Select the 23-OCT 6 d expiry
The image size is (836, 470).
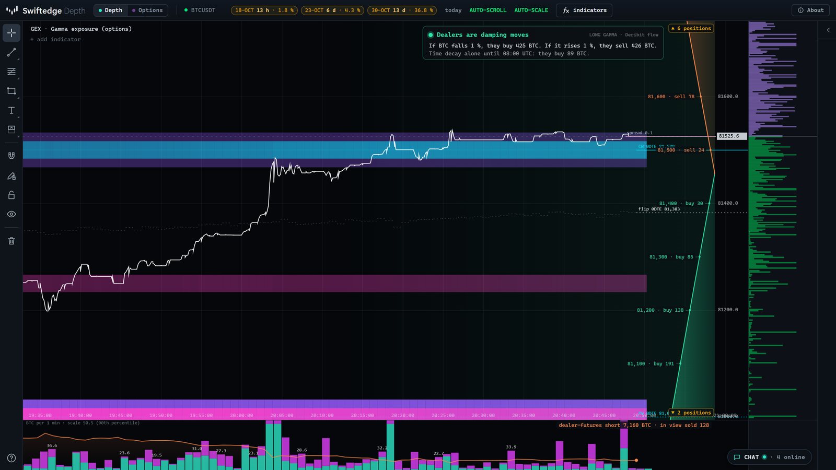click(332, 10)
